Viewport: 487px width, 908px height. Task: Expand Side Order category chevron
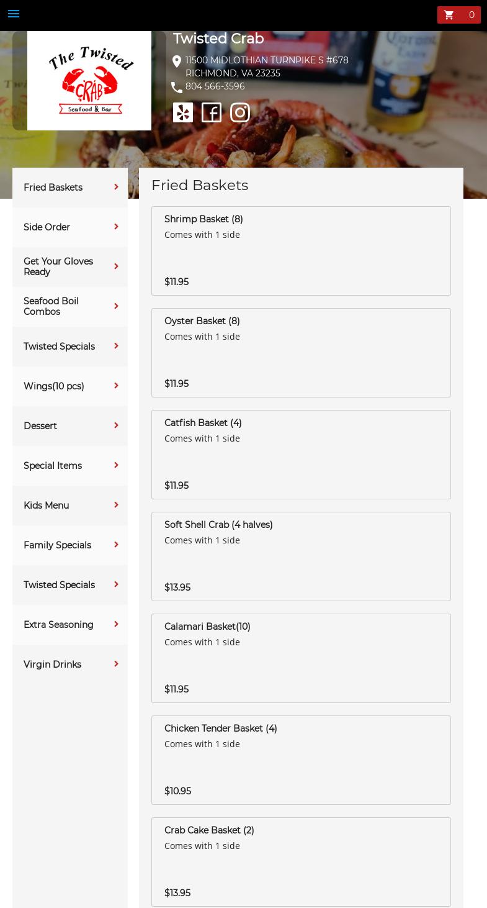pyautogui.click(x=116, y=227)
